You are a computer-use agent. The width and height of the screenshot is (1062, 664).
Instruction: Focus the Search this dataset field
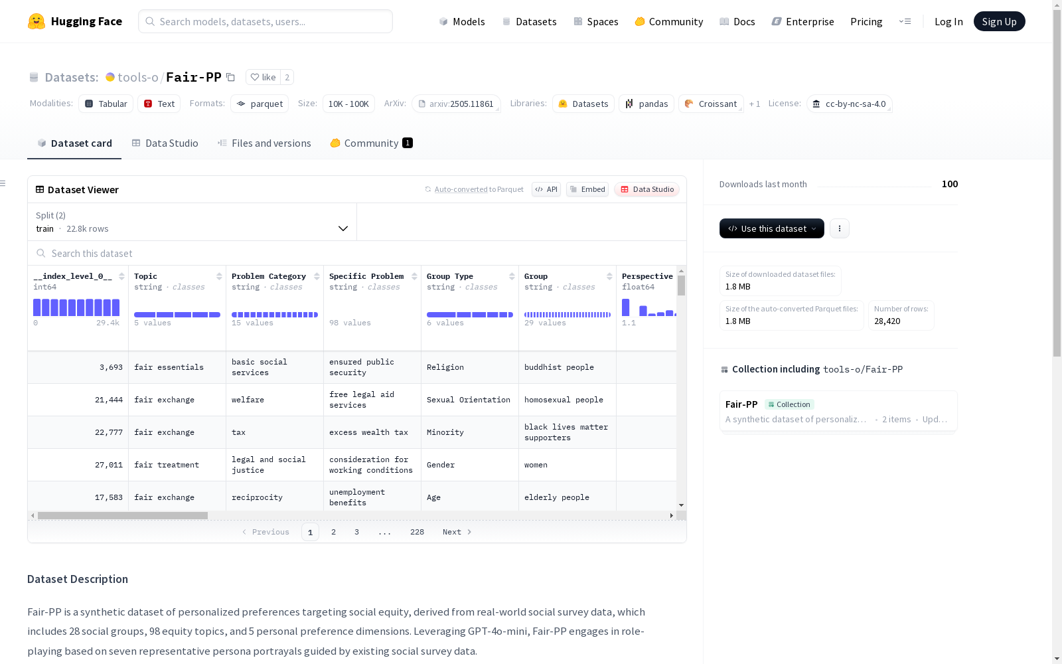click(357, 254)
